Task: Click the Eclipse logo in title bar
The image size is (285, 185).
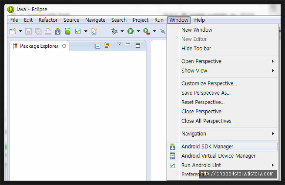Action: point(11,10)
